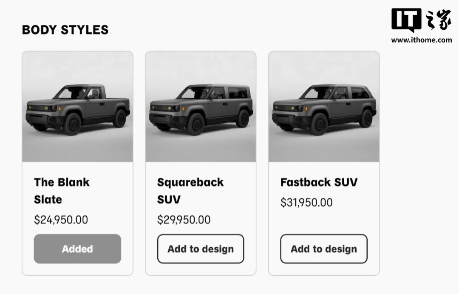Open the Fastback SUV vehicle image

(324, 107)
